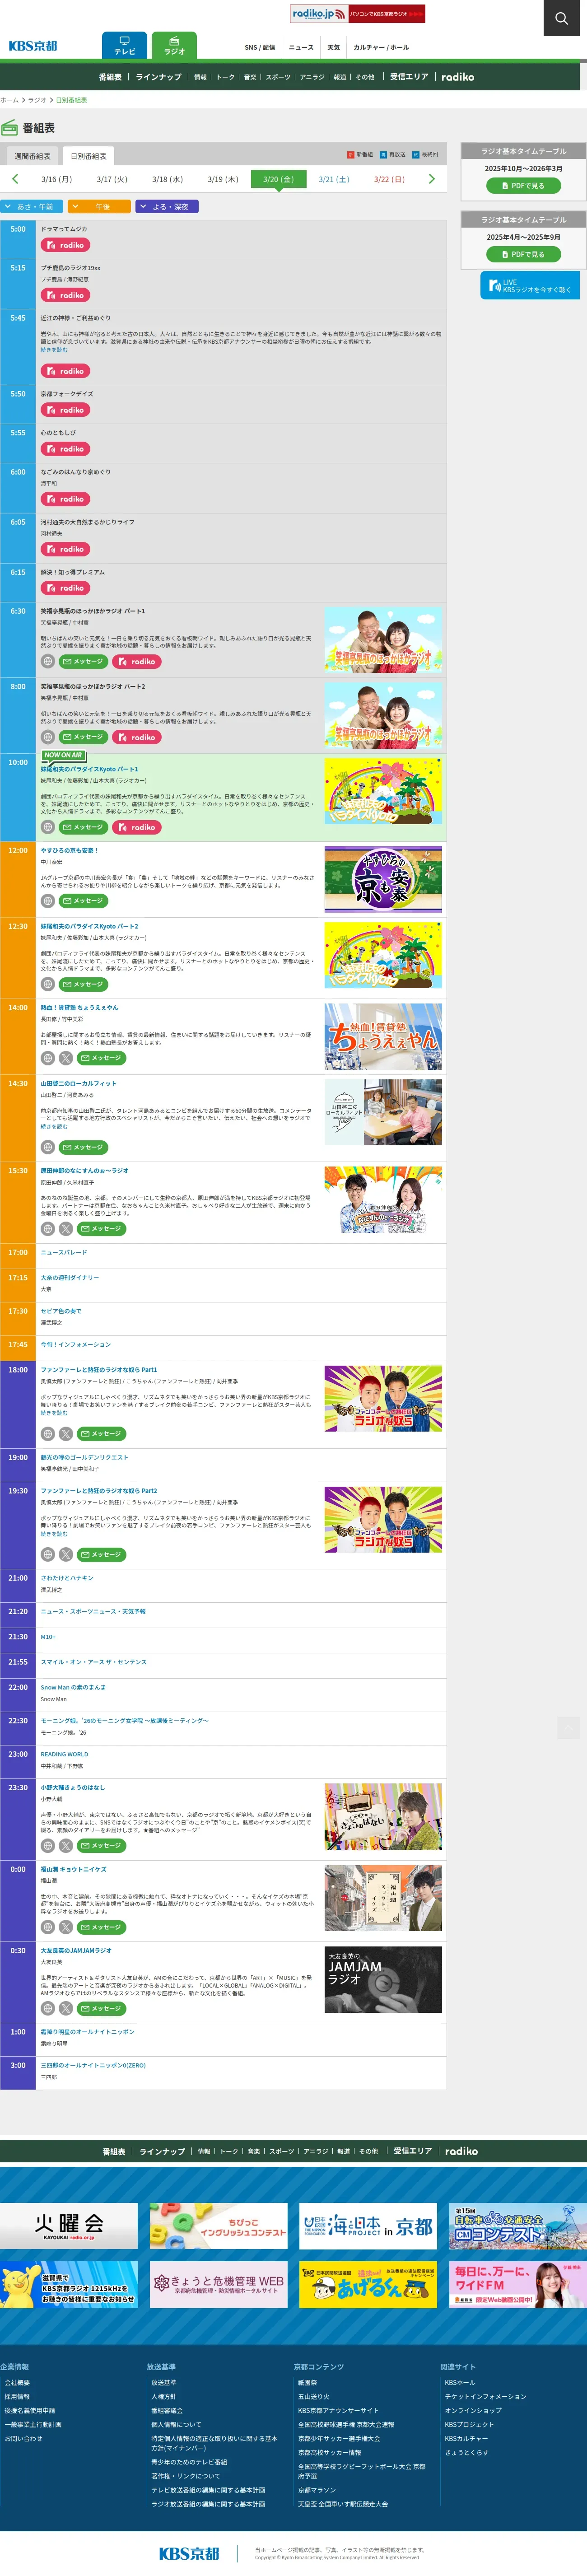Open the X icon for ラジオな奴ら Part1
Screen dimensions: 587x2576
point(66,1434)
